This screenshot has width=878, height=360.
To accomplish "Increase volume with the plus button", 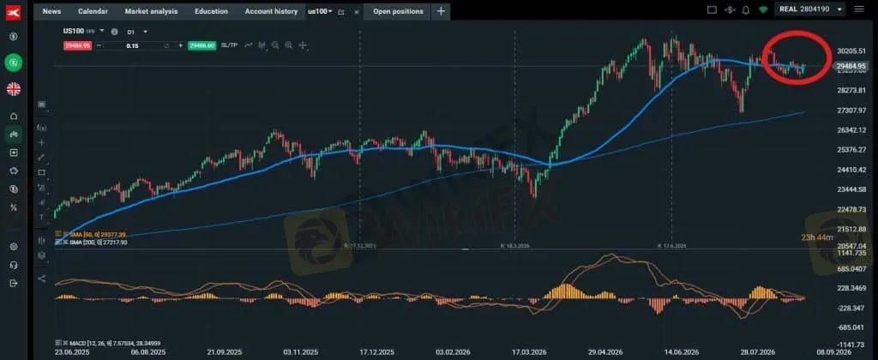I will 180,45.
